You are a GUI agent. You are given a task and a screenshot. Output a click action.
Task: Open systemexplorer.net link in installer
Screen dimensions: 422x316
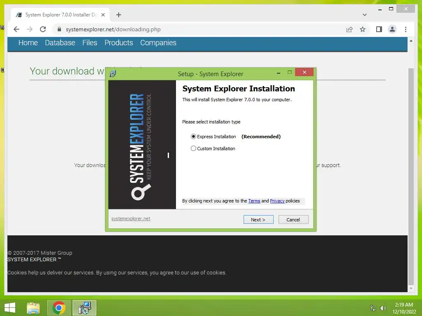[131, 218]
